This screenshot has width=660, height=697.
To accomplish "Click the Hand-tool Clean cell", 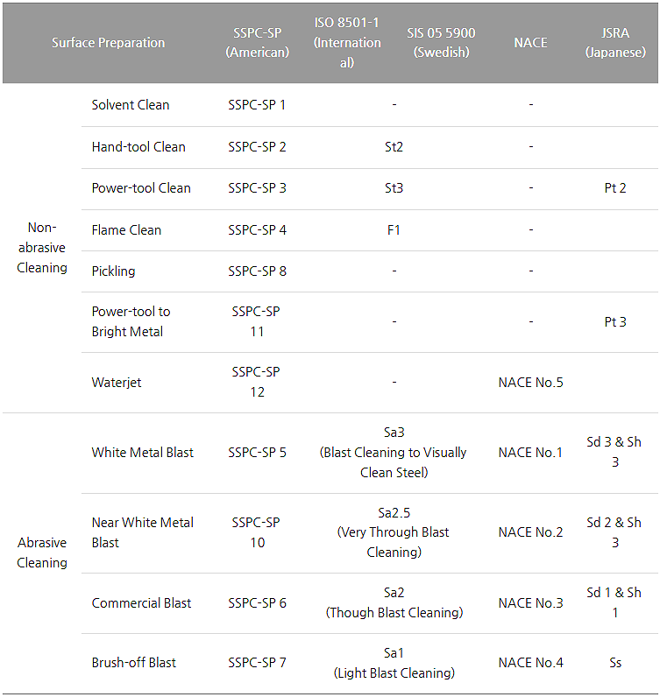I will click(138, 147).
